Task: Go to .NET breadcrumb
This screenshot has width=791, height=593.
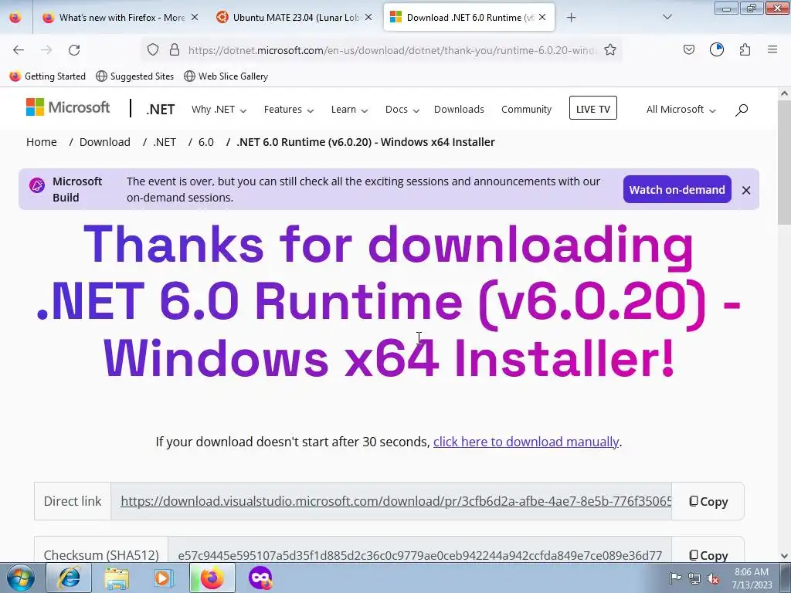Action: coord(165,142)
